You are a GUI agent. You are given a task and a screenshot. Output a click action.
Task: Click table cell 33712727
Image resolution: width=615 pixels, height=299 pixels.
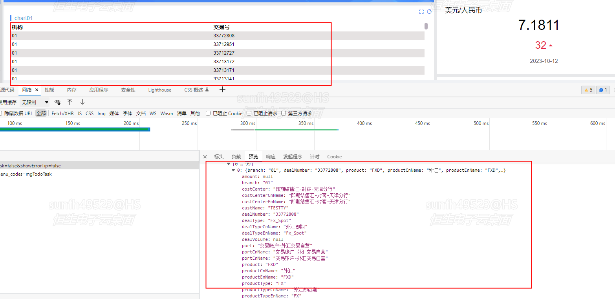(x=224, y=53)
